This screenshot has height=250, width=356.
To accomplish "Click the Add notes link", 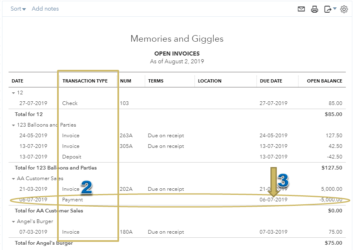I will tap(45, 9).
